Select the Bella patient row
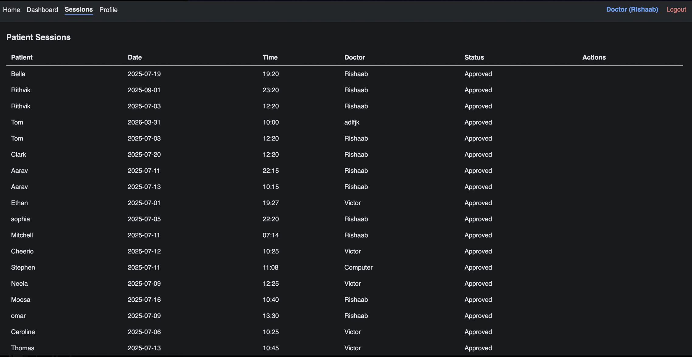The height and width of the screenshot is (357, 692). click(x=18, y=74)
